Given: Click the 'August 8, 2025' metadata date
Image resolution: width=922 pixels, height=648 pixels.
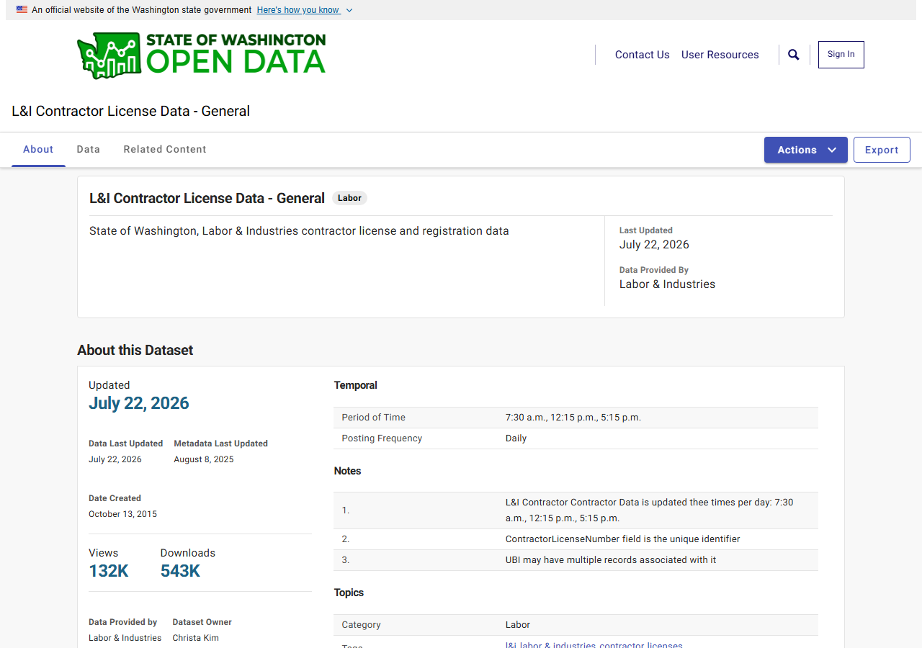Looking at the screenshot, I should pyautogui.click(x=204, y=459).
